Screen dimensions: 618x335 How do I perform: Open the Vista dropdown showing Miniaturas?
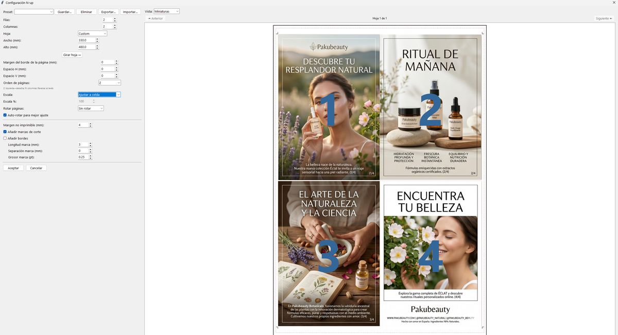tap(166, 11)
